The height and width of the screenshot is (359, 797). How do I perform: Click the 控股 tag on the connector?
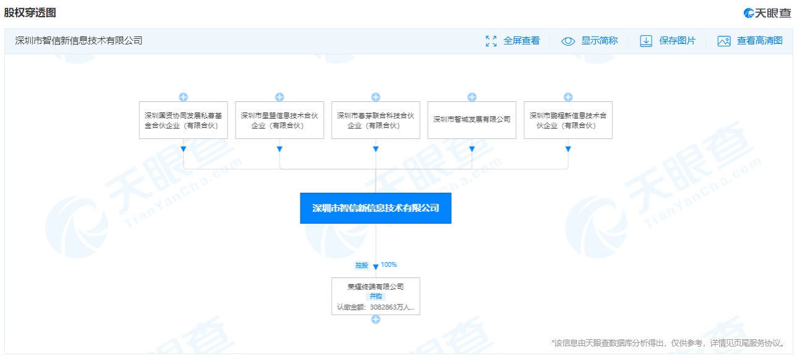pos(362,265)
